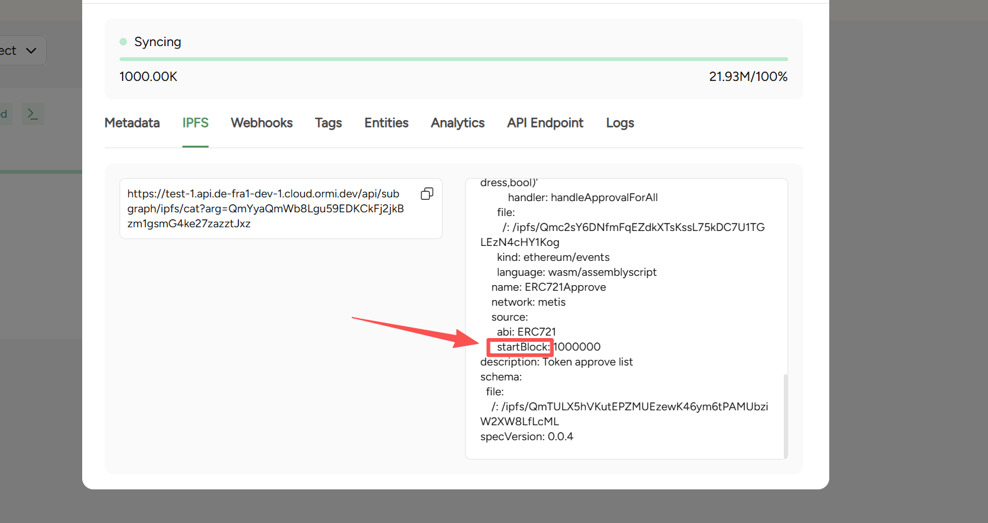
Task: Click the /ipfs/Qmc2sY6DNfm mapping file path
Action: pos(623,235)
